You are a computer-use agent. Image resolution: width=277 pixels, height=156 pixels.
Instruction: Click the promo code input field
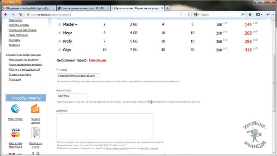point(72,96)
